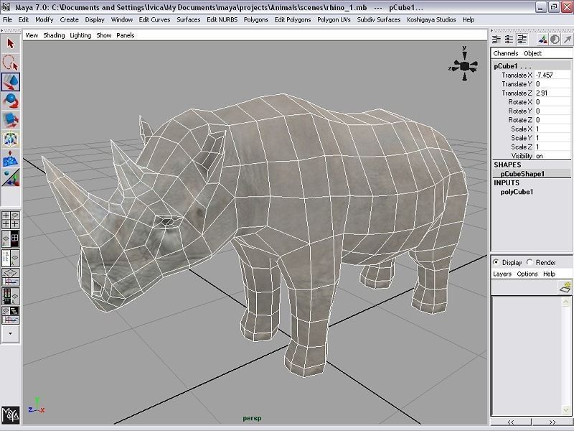The height and width of the screenshot is (431, 574).
Task: Open the Edit NURBS menu
Action: pyautogui.click(x=222, y=20)
